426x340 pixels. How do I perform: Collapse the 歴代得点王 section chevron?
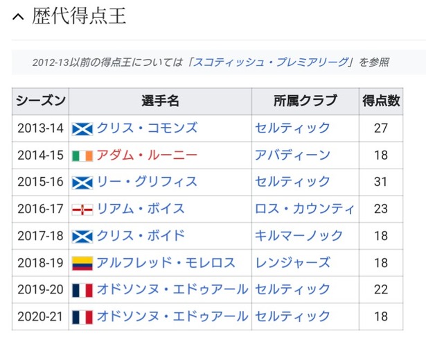[x=18, y=17]
